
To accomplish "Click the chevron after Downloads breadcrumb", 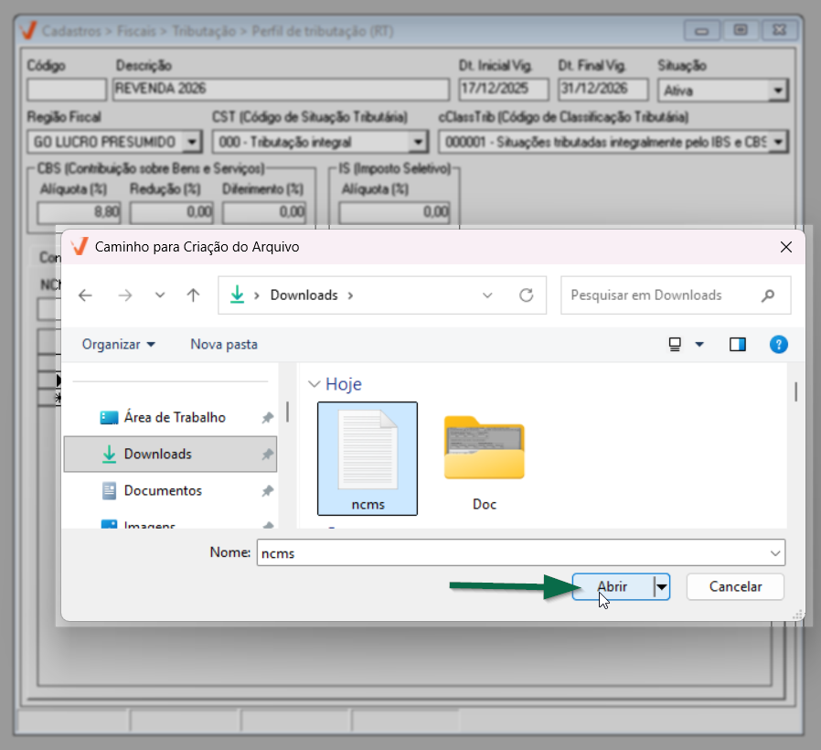I will tap(350, 296).
